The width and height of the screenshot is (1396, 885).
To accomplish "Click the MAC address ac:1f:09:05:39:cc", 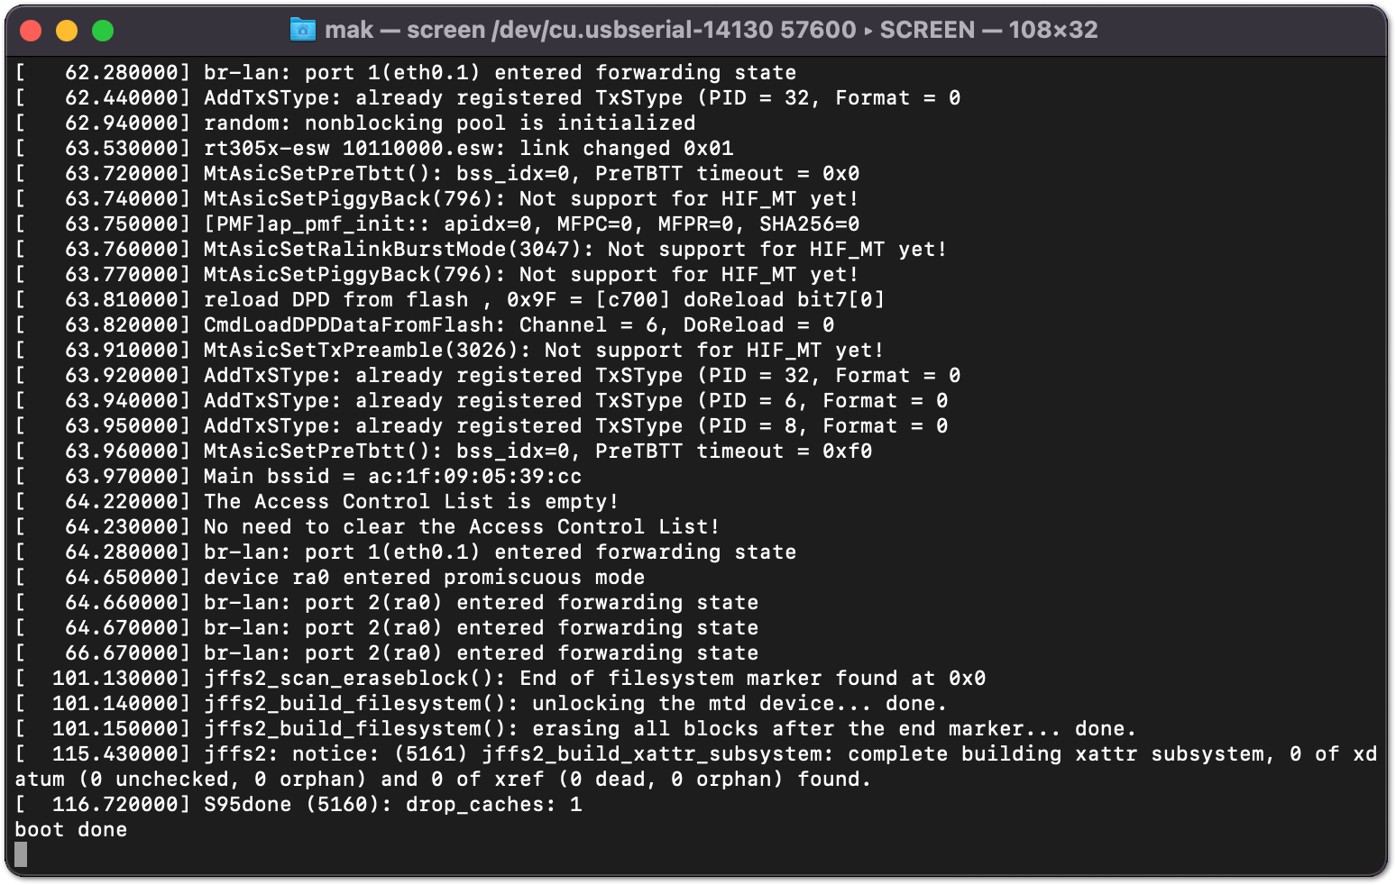I will pyautogui.click(x=474, y=476).
